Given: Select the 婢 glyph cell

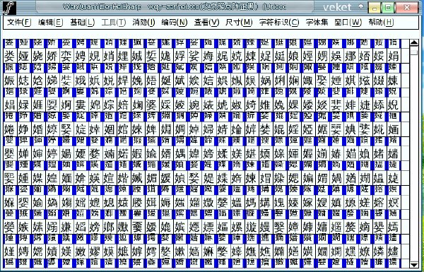Looking at the screenshot, I should (x=151, y=129).
